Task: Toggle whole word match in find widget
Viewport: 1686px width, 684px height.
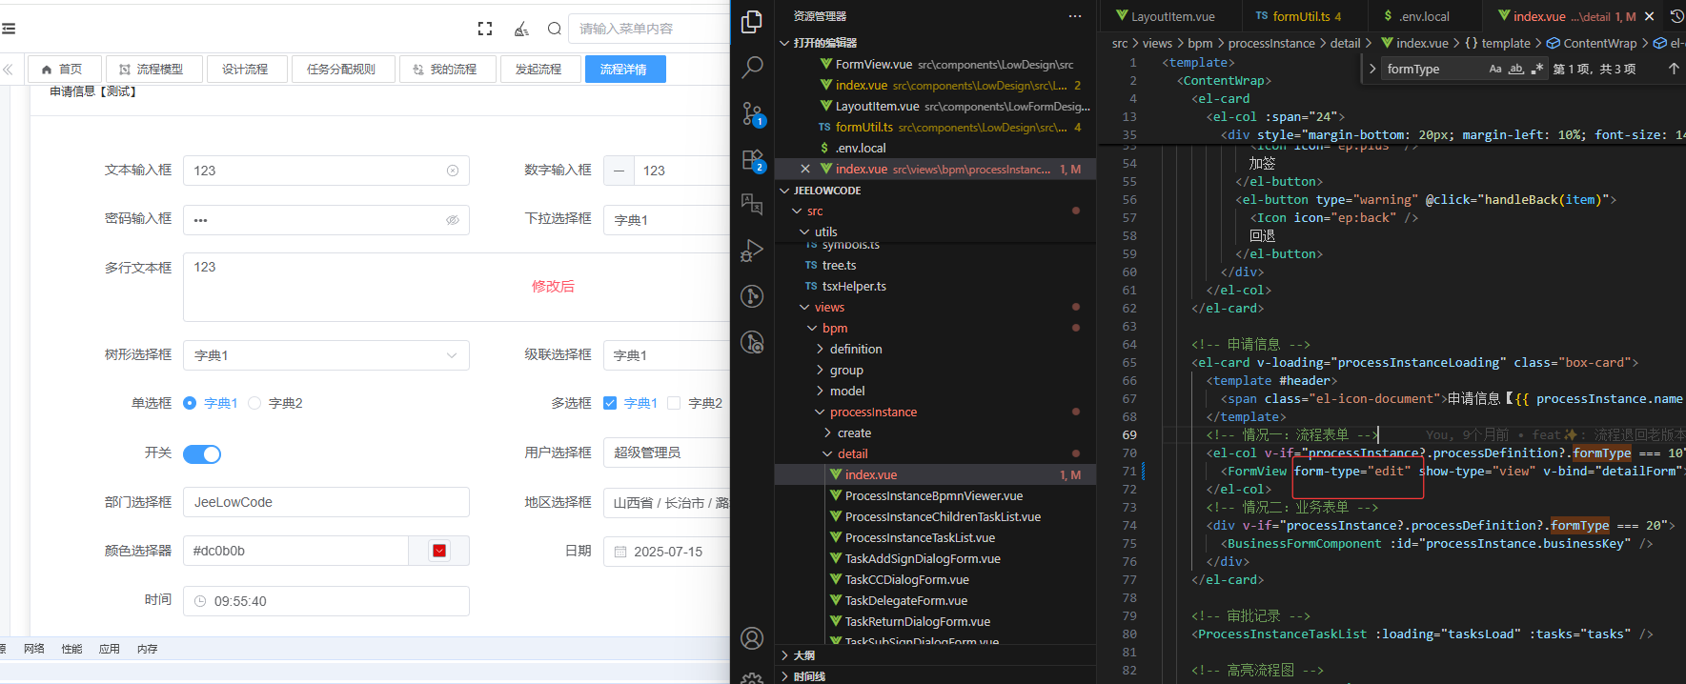Action: point(1516,69)
